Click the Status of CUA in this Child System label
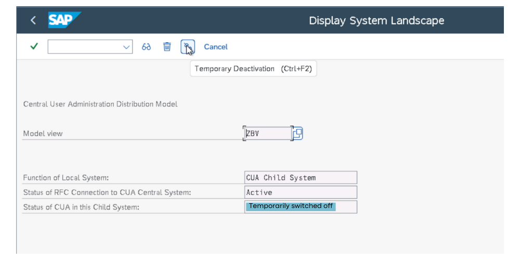 (82, 207)
